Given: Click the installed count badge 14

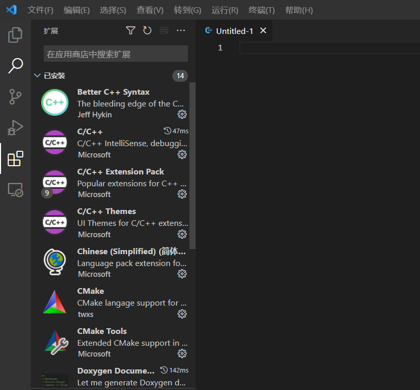Looking at the screenshot, I should click(x=180, y=76).
